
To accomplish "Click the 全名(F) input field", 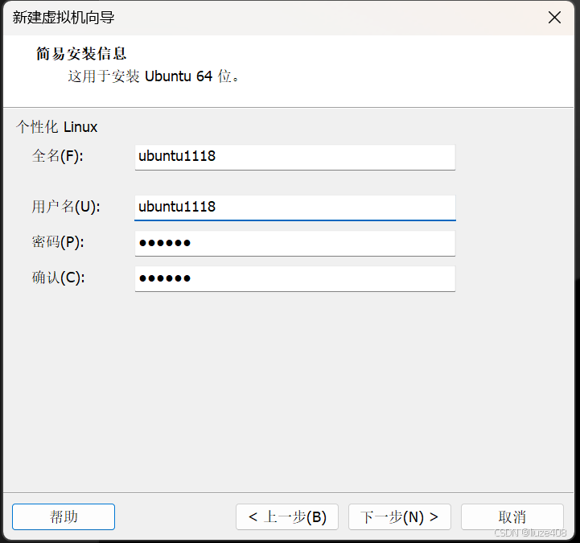I will click(x=294, y=157).
